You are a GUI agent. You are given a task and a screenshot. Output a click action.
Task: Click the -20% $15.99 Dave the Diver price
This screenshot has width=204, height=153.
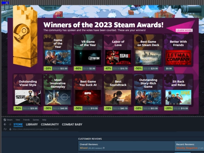[176, 108]
